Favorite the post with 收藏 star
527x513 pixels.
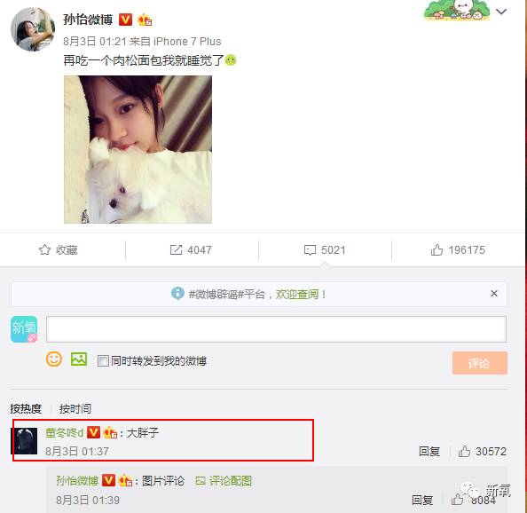tap(59, 249)
